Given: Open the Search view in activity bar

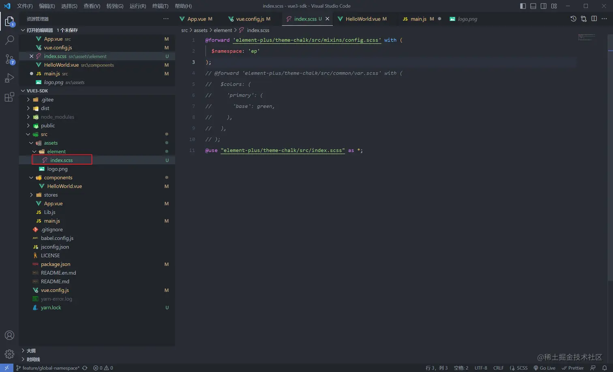Looking at the screenshot, I should pyautogui.click(x=9, y=40).
